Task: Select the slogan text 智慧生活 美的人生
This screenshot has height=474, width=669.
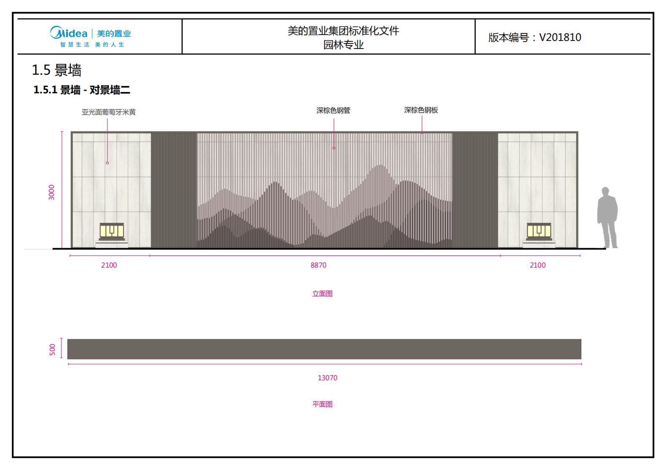Action: coord(92,45)
